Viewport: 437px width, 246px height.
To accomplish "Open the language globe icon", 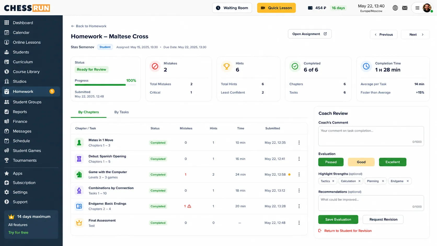I will tap(395, 8).
